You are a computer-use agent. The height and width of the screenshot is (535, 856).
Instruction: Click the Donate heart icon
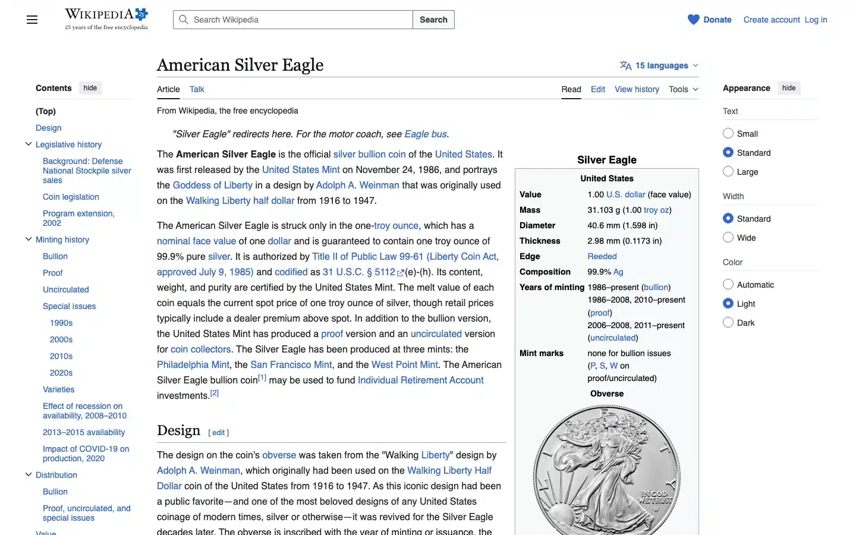(694, 20)
